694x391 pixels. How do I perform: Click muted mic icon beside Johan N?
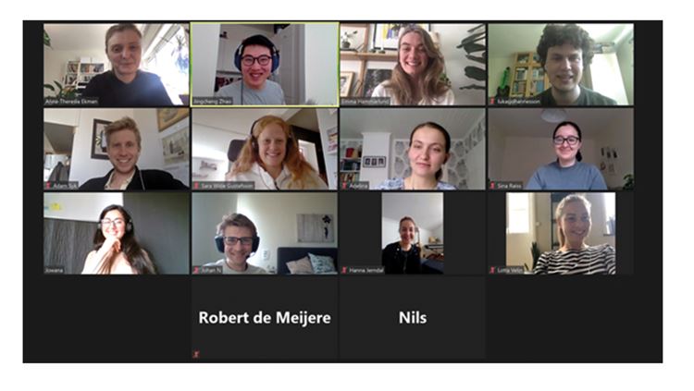(196, 270)
